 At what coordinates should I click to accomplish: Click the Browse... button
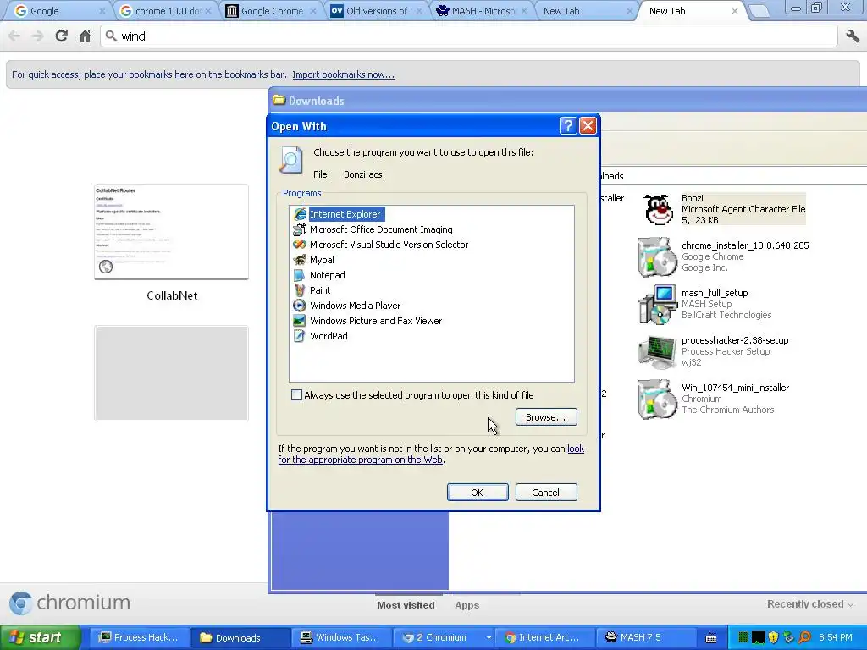coord(546,416)
